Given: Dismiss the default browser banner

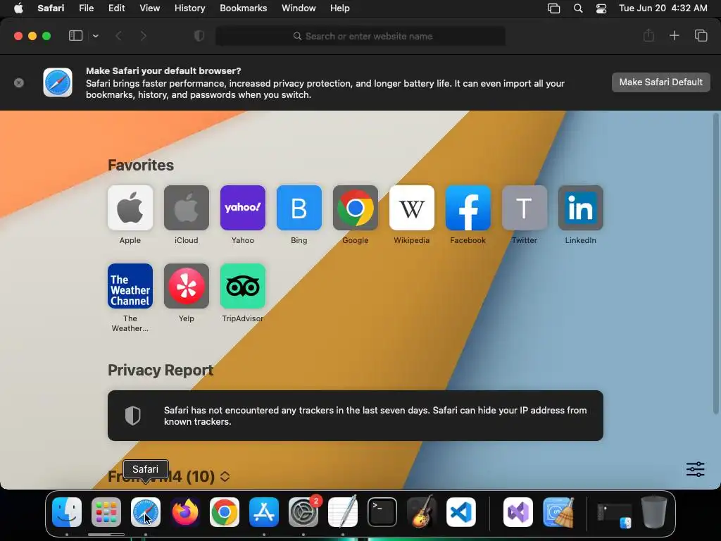Looking at the screenshot, I should (19, 83).
